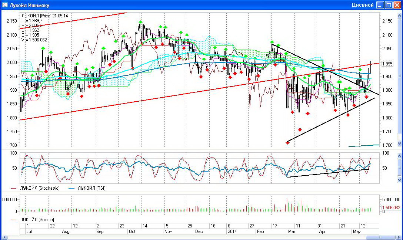403x240 pixels.
Task: Select the ЛУКОЙЛ [Stochastic] legend label
Action: (40, 188)
